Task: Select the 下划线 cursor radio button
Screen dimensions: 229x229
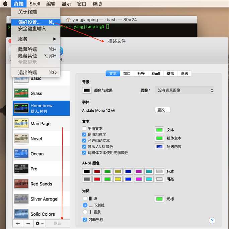Action: pyautogui.click(x=85, y=205)
